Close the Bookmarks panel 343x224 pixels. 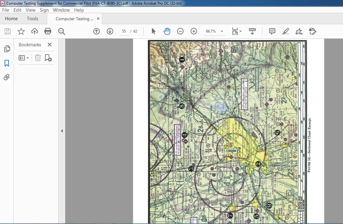pos(50,44)
